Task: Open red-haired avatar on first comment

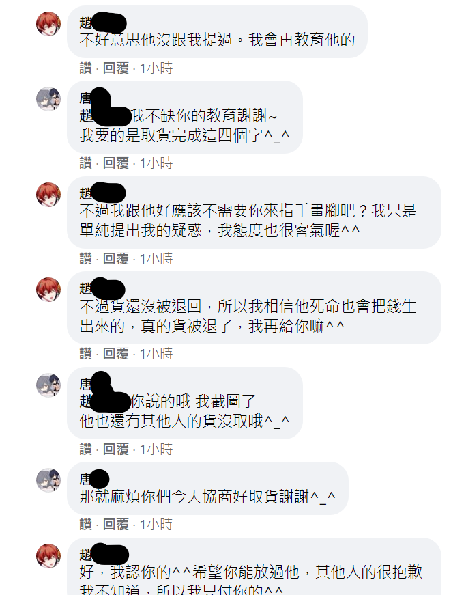Action: (x=48, y=24)
